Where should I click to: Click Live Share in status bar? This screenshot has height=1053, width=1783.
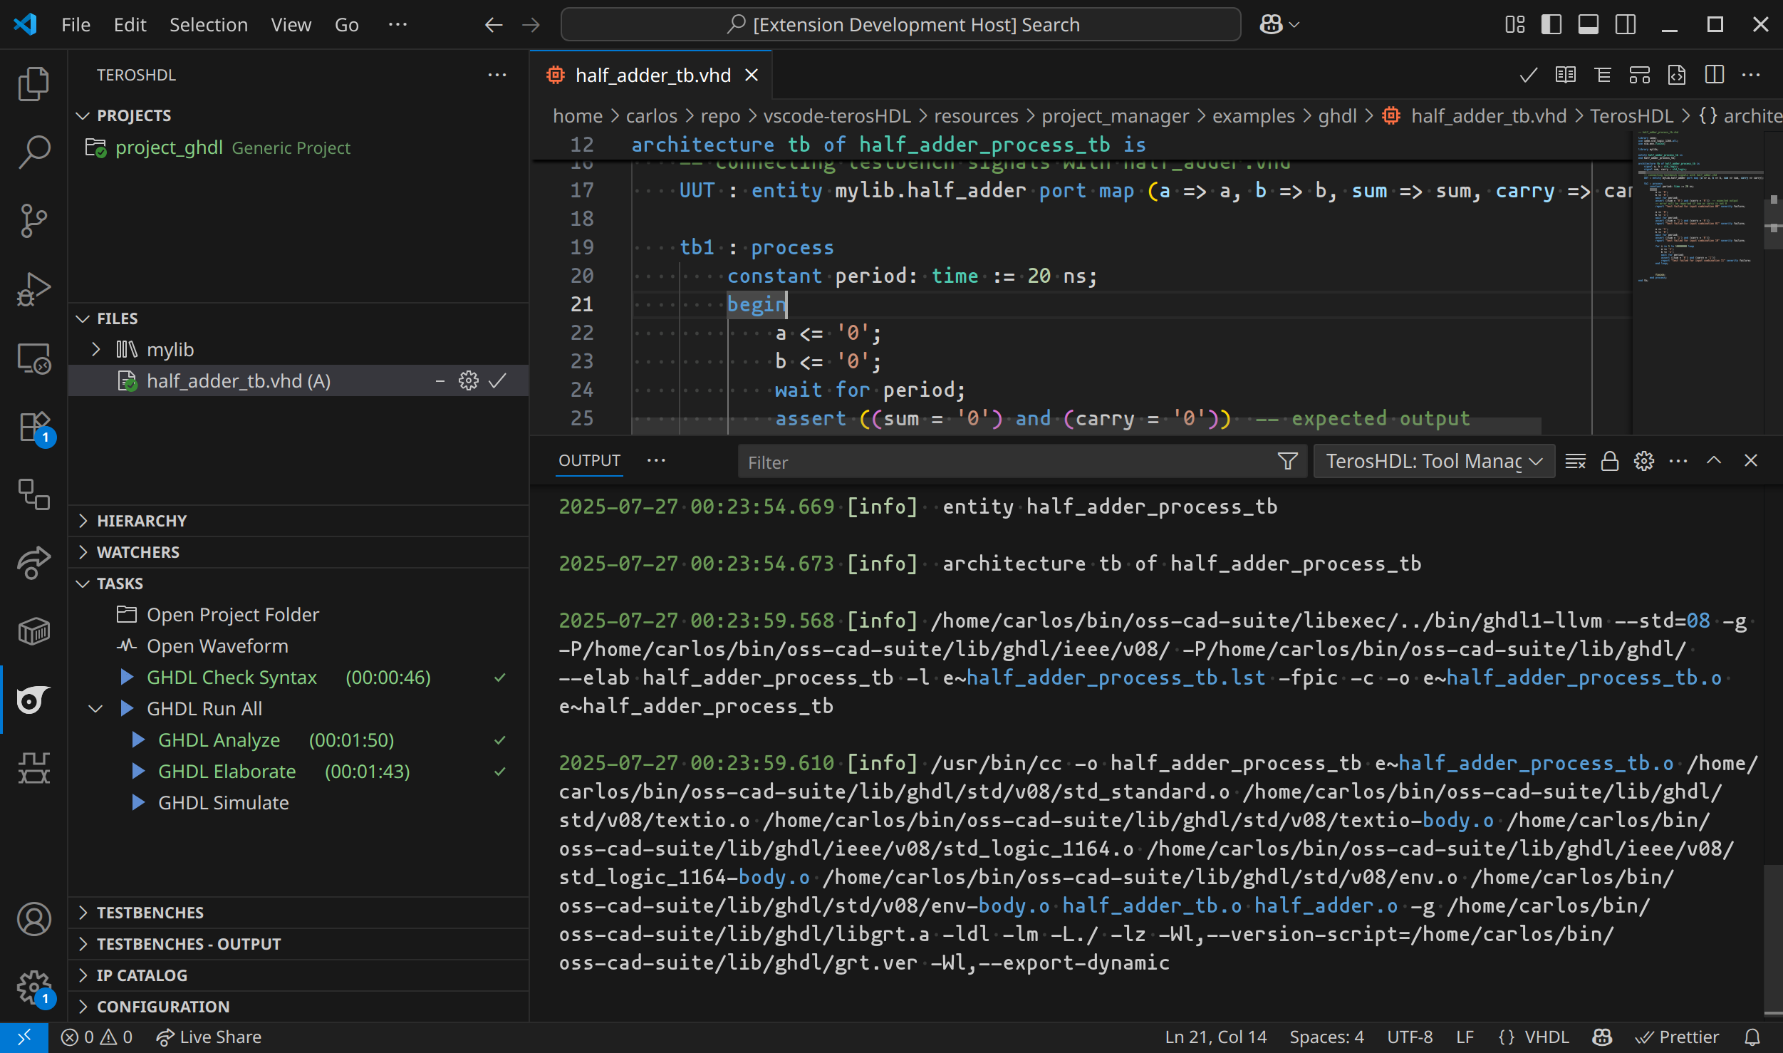(x=209, y=1037)
